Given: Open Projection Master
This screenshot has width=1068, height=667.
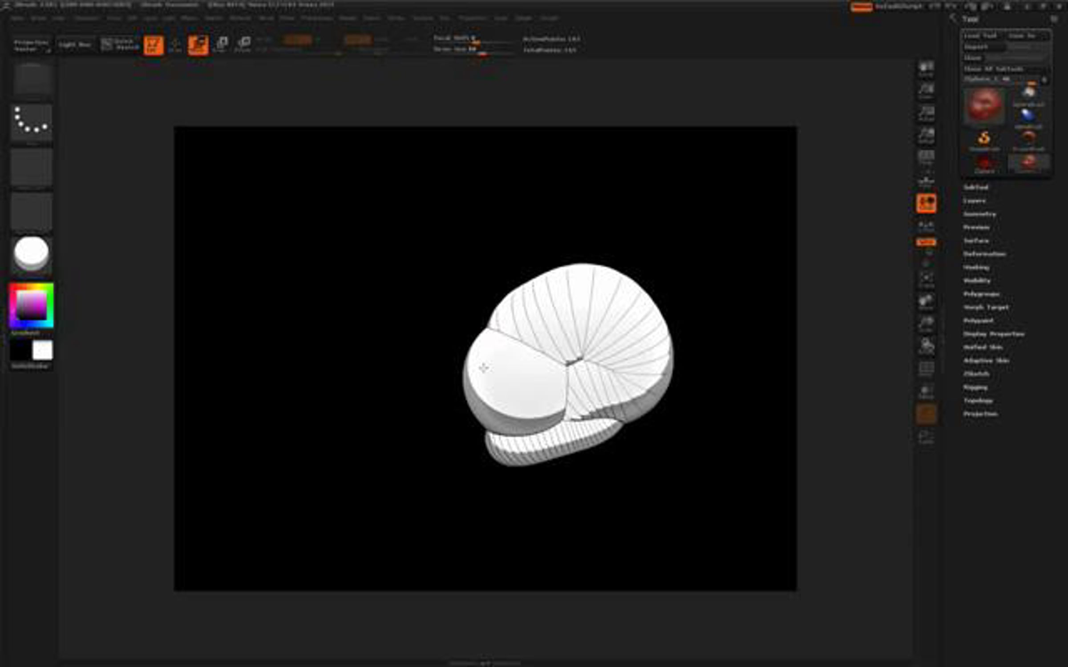Looking at the screenshot, I should click(x=31, y=45).
